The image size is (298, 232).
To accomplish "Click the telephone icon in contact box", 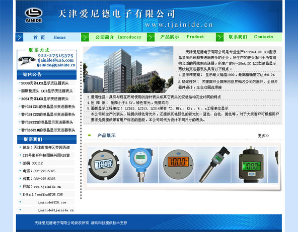I will point(27,60).
